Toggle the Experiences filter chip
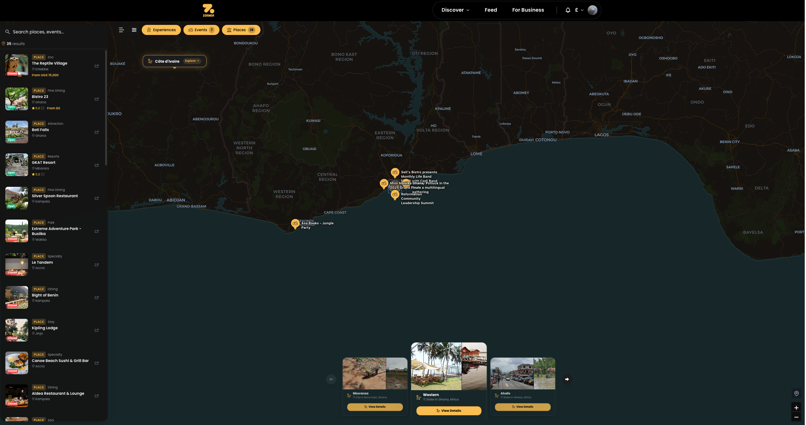 [161, 30]
